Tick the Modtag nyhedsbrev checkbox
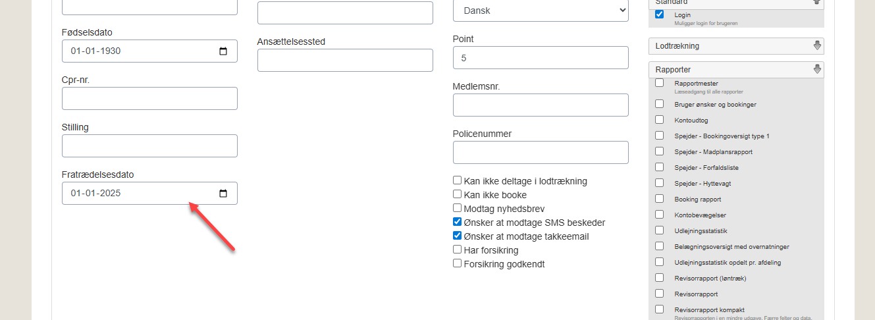 pos(457,208)
